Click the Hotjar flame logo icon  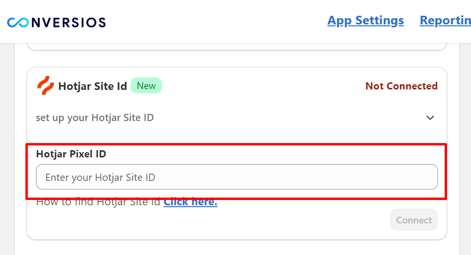(46, 86)
